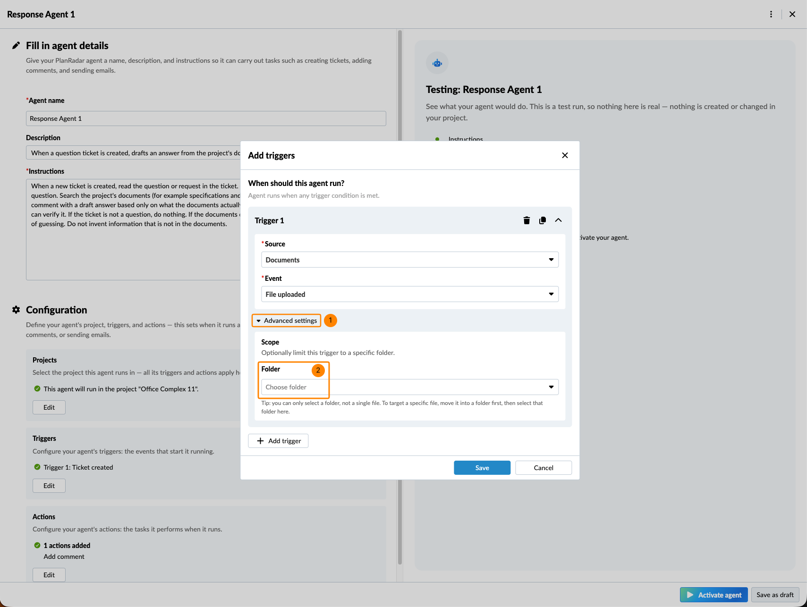Open the Event dropdown showing File uploaded
807x607 pixels.
click(410, 294)
